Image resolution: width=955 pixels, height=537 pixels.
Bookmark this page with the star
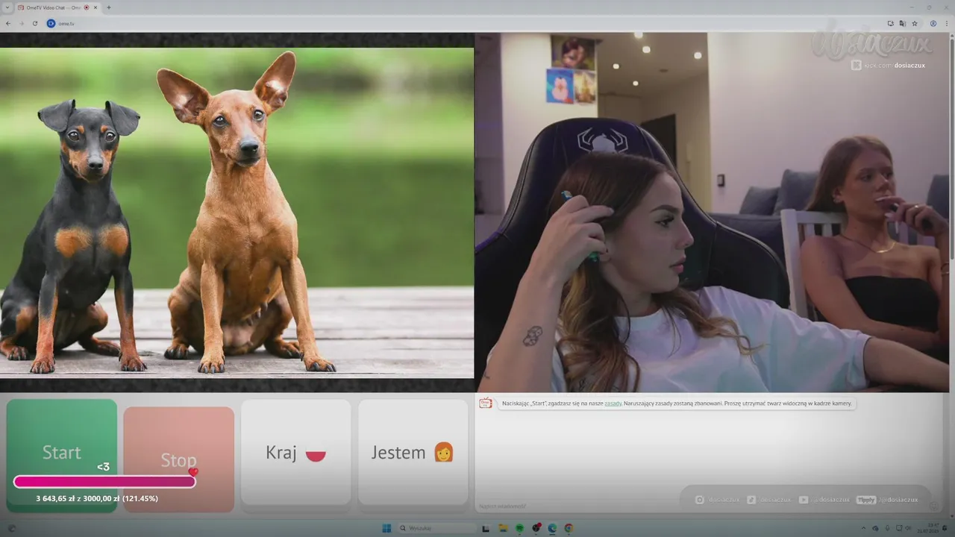point(915,23)
